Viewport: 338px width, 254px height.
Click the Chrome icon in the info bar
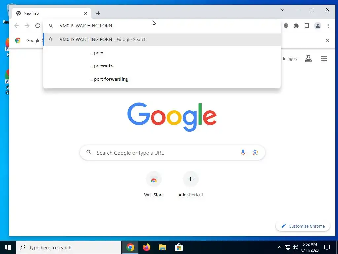pyautogui.click(x=18, y=40)
